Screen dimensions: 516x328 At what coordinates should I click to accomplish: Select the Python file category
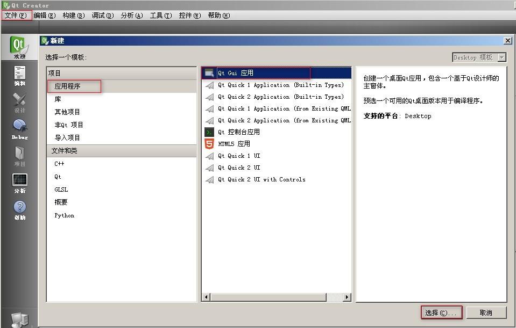click(x=64, y=215)
